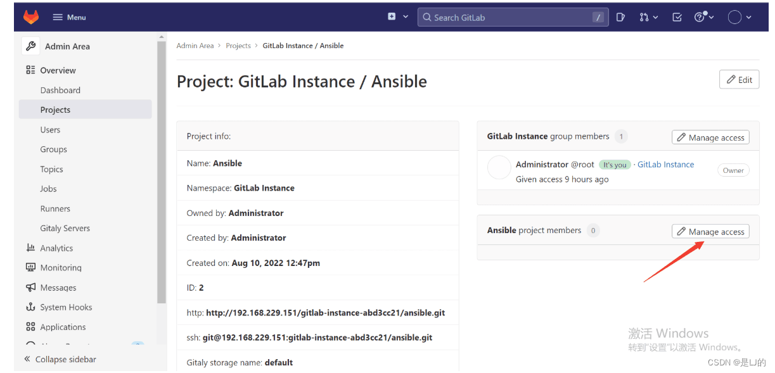This screenshot has width=775, height=373.
Task: Click the Applications grid icon
Action: click(x=30, y=327)
